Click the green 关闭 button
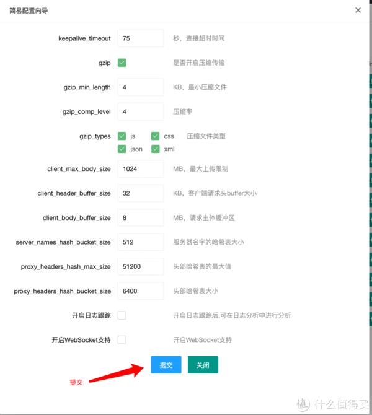The height and width of the screenshot is (415, 372). click(203, 365)
